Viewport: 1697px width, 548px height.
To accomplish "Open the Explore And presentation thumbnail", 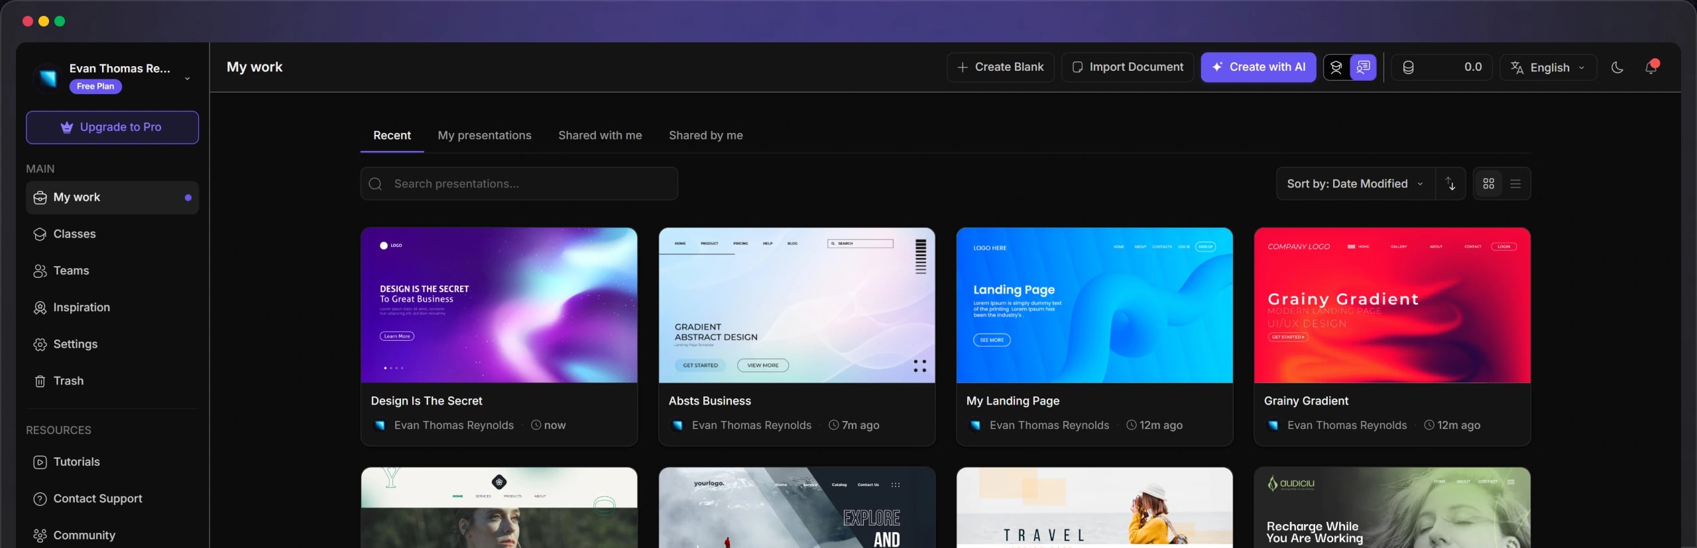I will (x=797, y=508).
